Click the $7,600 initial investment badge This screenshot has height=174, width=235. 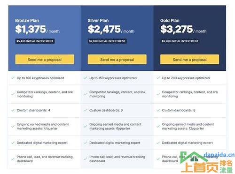(107, 41)
